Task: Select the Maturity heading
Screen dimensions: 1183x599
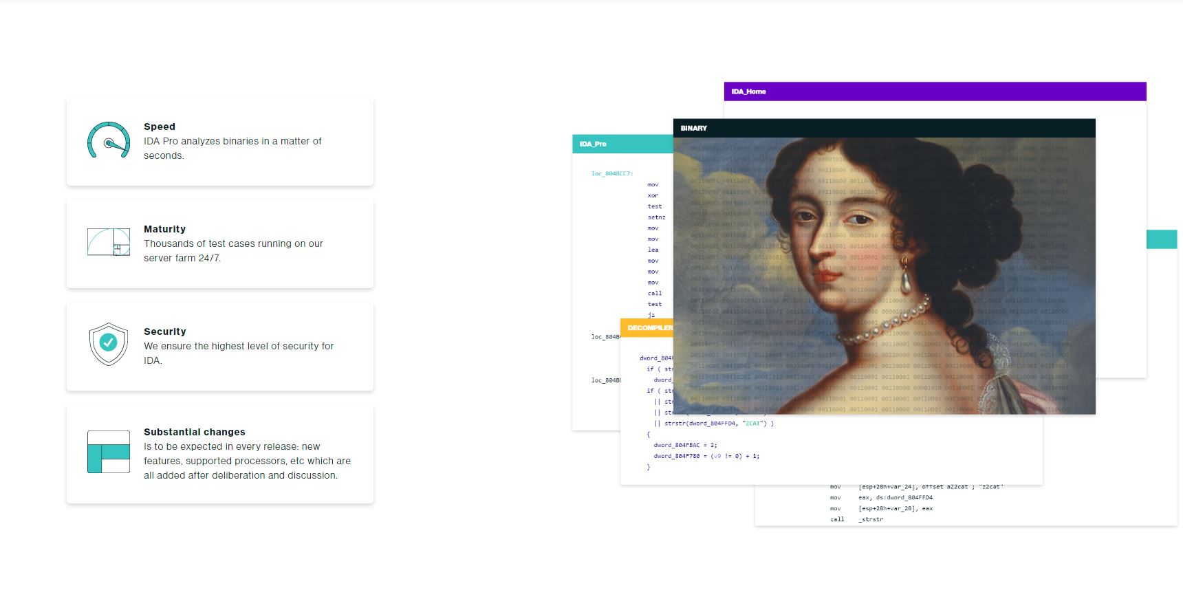Action: click(x=165, y=229)
